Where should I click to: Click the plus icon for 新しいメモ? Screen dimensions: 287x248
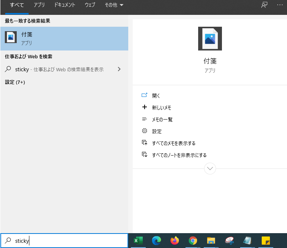(144, 107)
